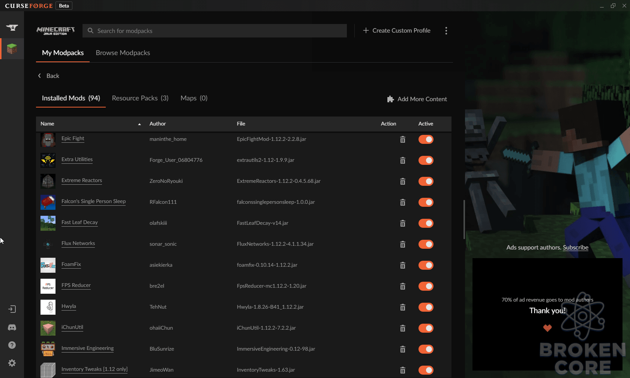Image resolution: width=630 pixels, height=378 pixels.
Task: Click the sign-in arrow icon in sidebar
Action: pos(12,309)
